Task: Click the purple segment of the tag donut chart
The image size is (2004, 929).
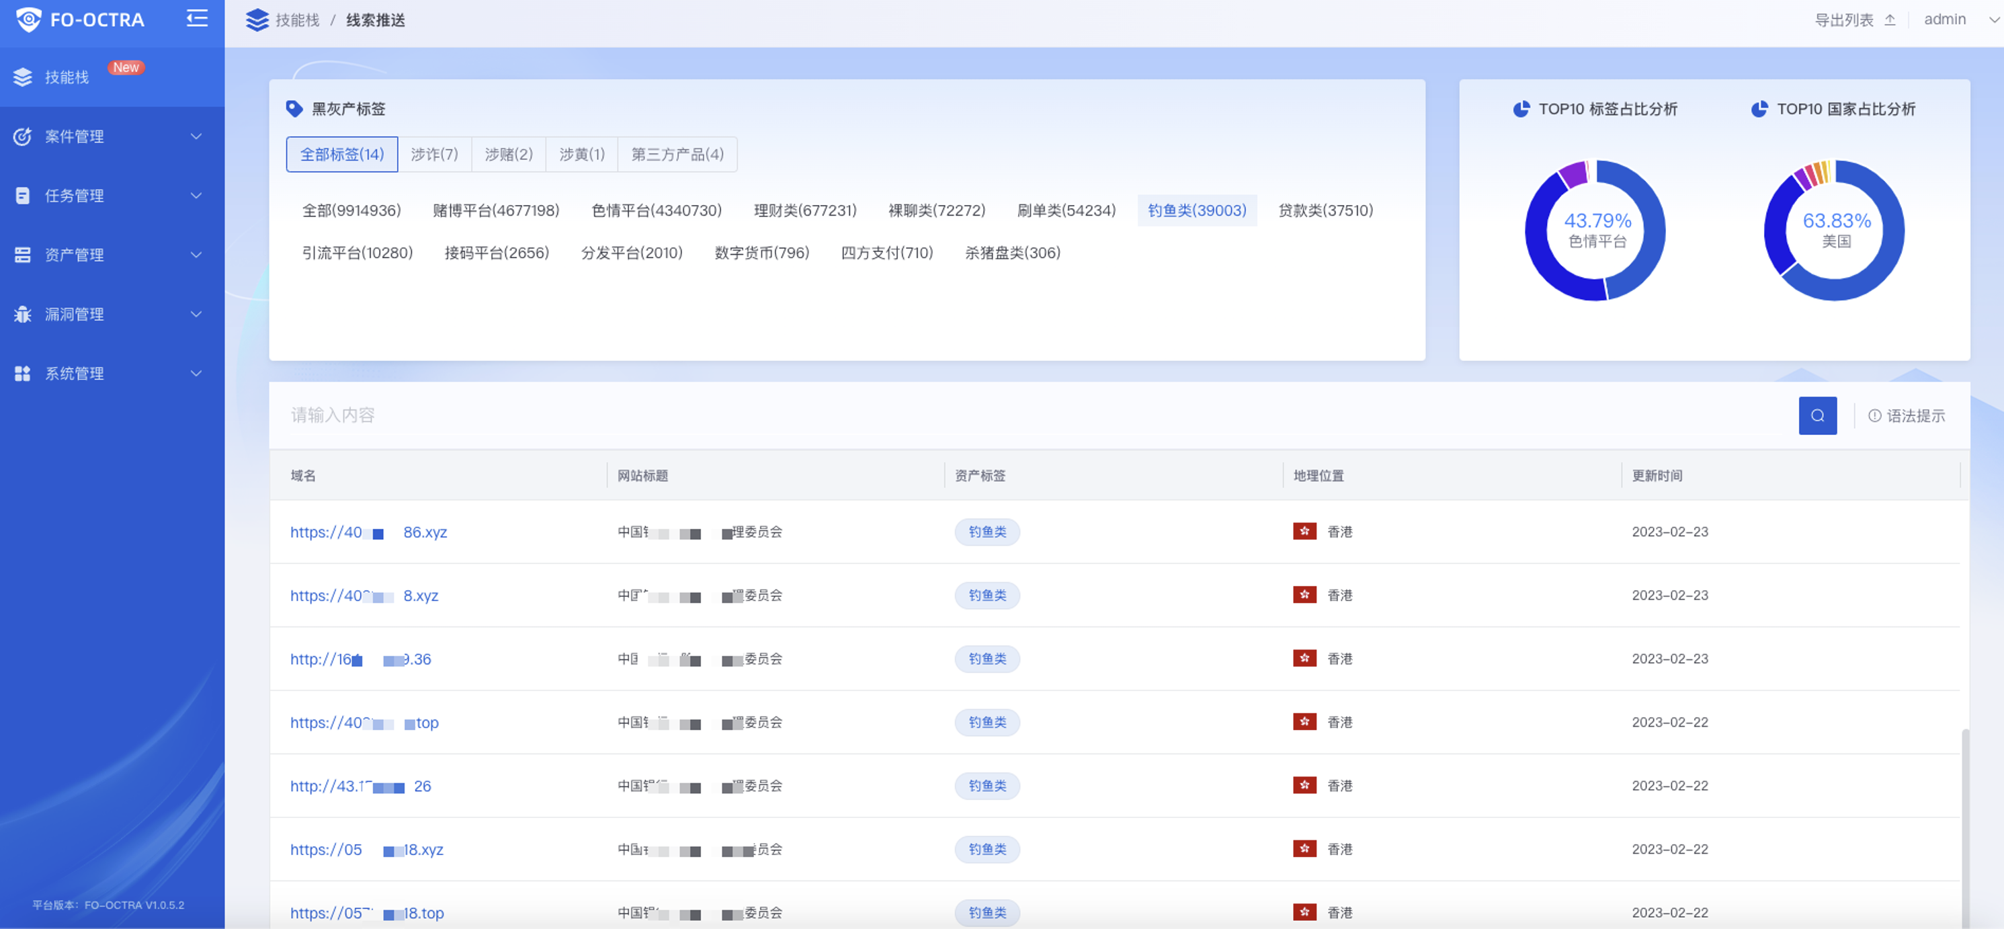Action: tap(1573, 174)
